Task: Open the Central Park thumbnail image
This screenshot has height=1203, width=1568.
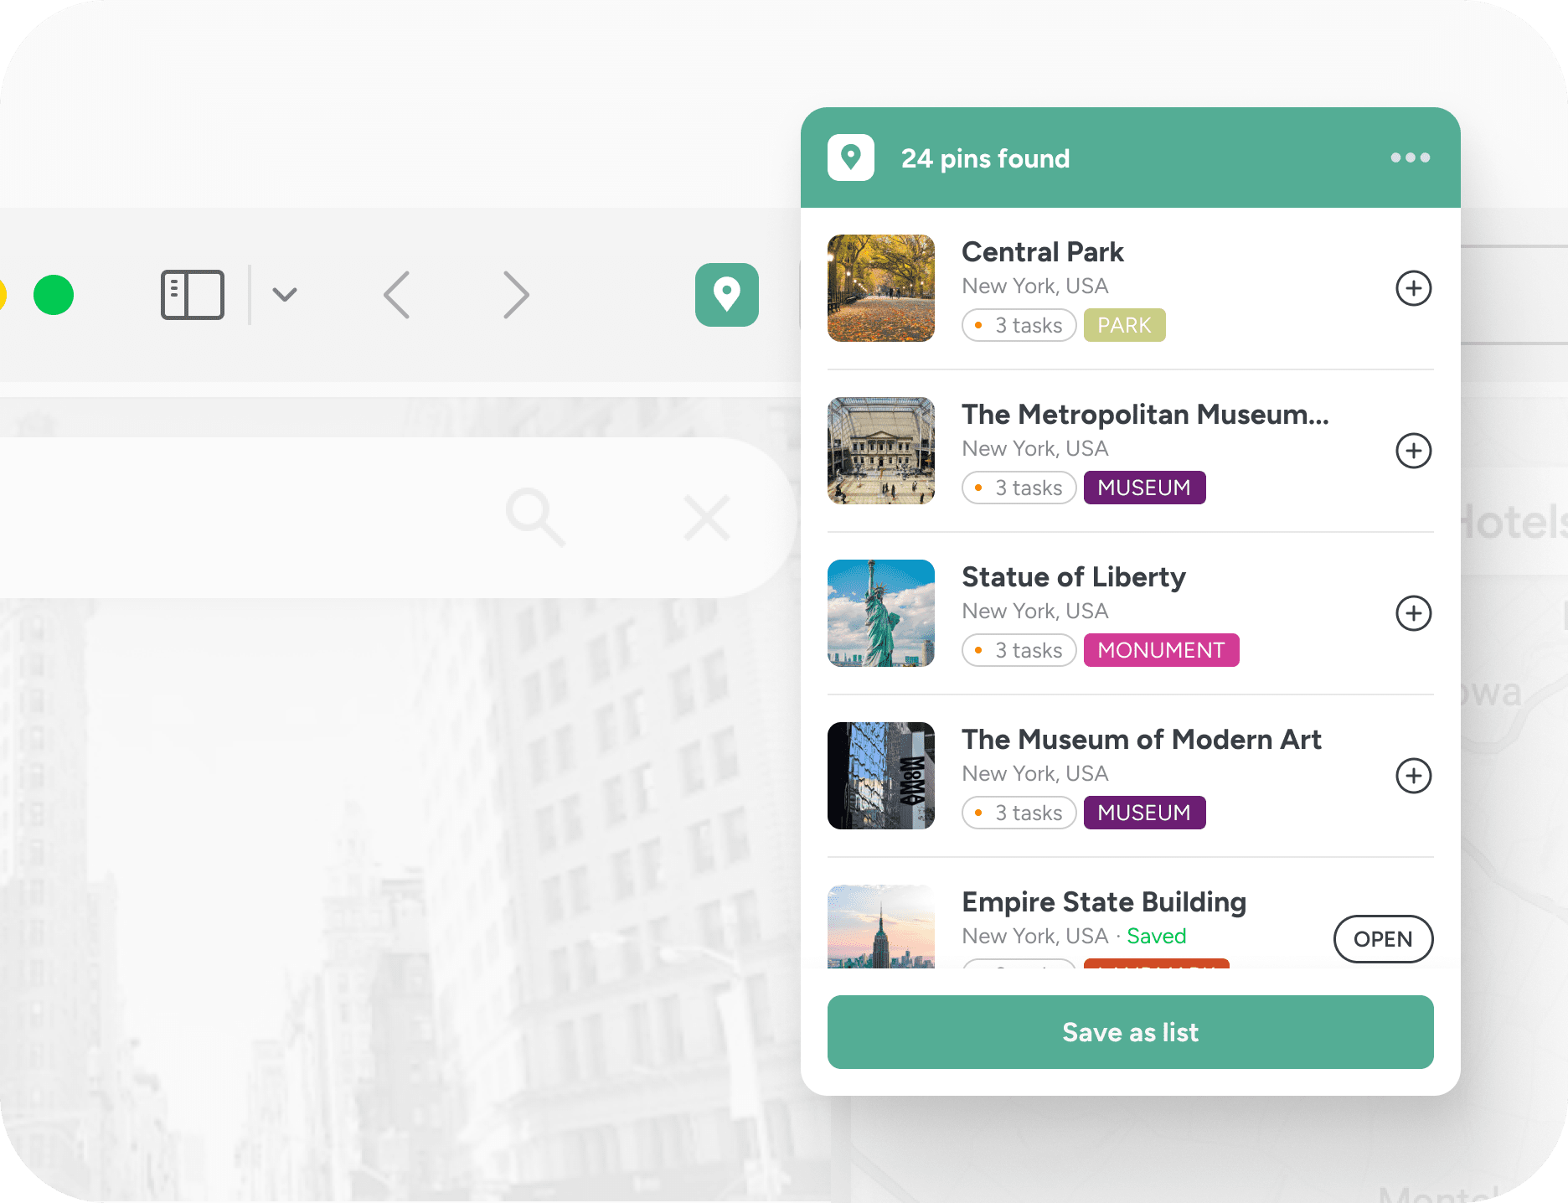Action: tap(881, 288)
